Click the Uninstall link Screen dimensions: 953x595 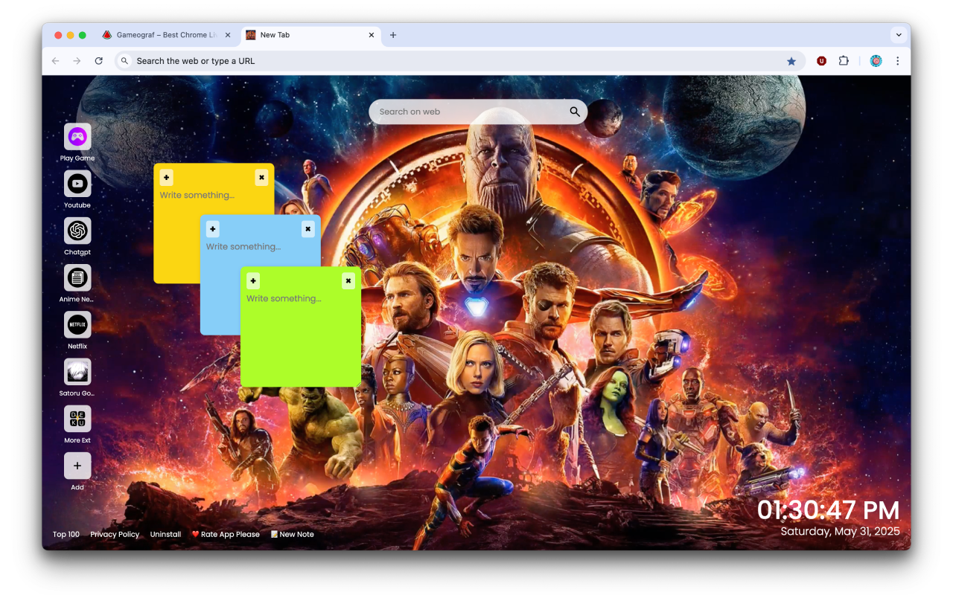(165, 534)
